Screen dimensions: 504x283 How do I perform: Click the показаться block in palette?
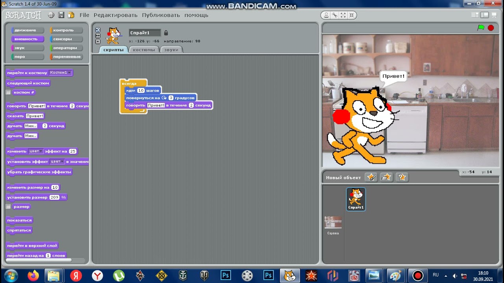(19, 221)
